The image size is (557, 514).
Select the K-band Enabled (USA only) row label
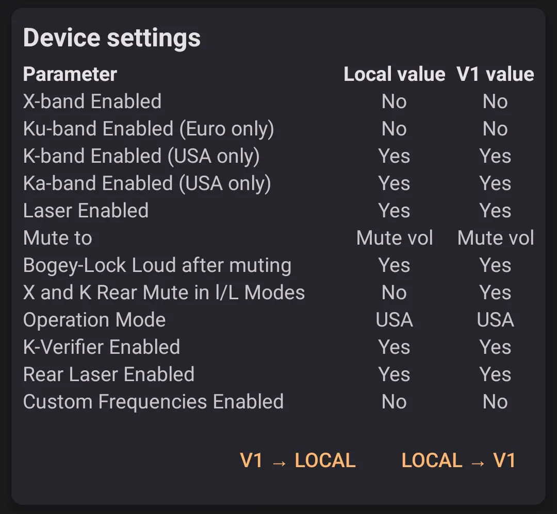pyautogui.click(x=141, y=156)
